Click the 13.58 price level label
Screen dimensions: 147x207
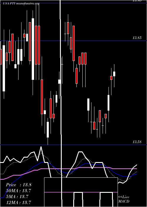point(137,142)
